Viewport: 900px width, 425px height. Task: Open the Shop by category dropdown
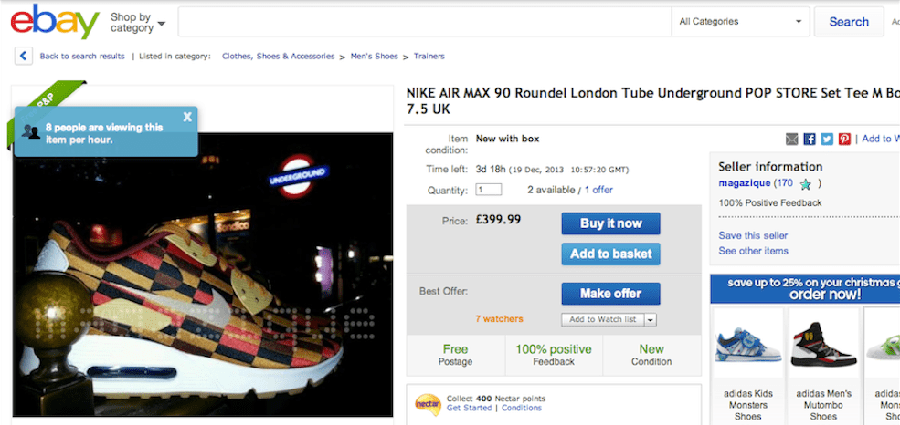click(138, 23)
